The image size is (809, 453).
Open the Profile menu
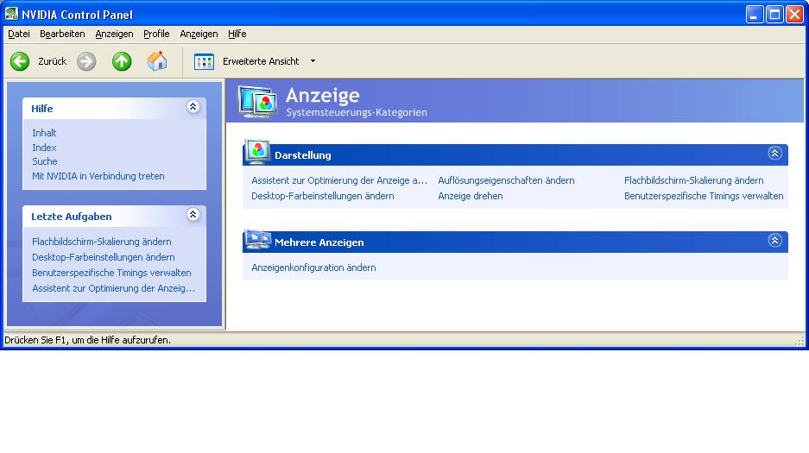(156, 34)
